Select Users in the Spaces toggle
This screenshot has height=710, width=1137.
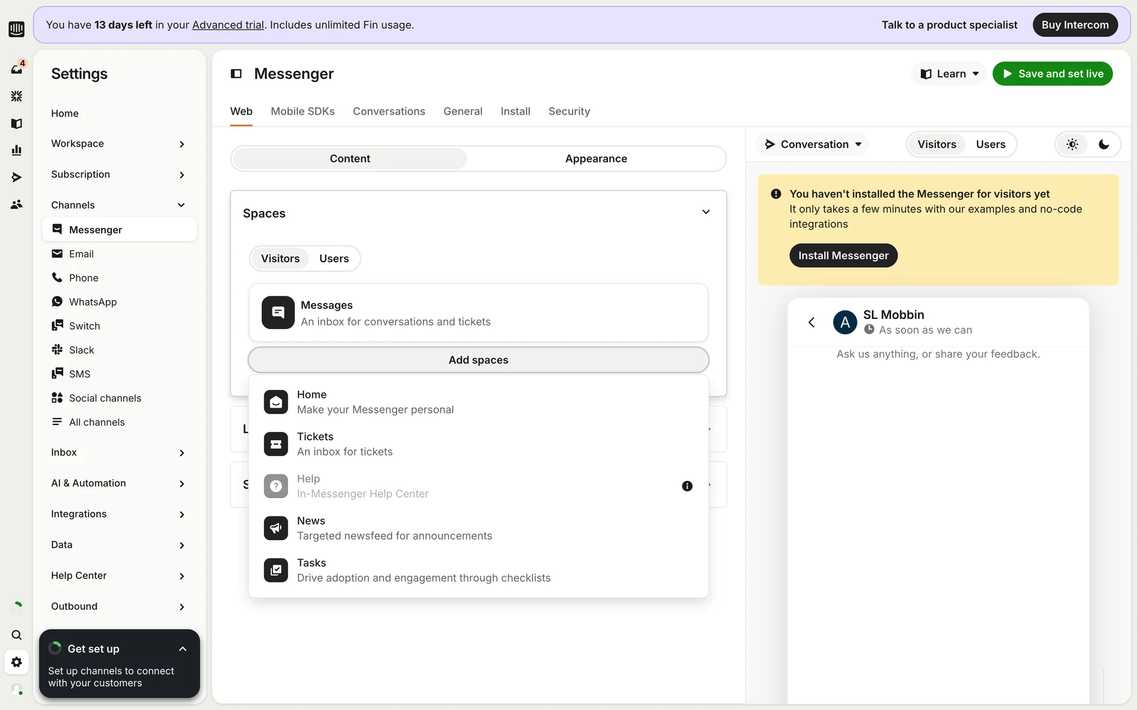[x=334, y=259]
